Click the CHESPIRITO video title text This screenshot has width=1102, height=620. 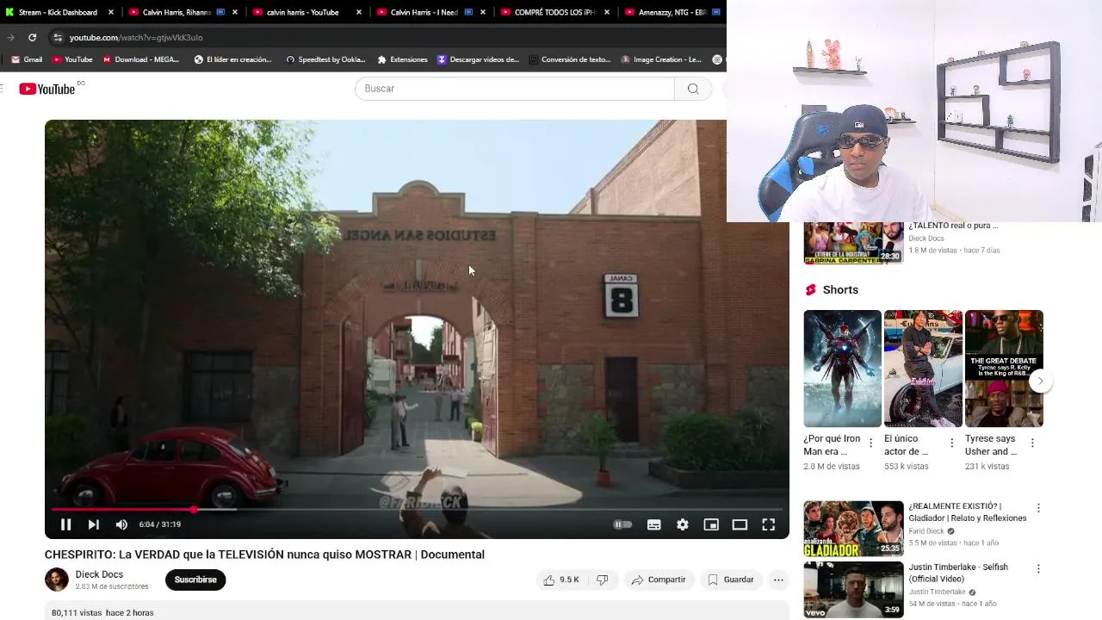(x=264, y=555)
